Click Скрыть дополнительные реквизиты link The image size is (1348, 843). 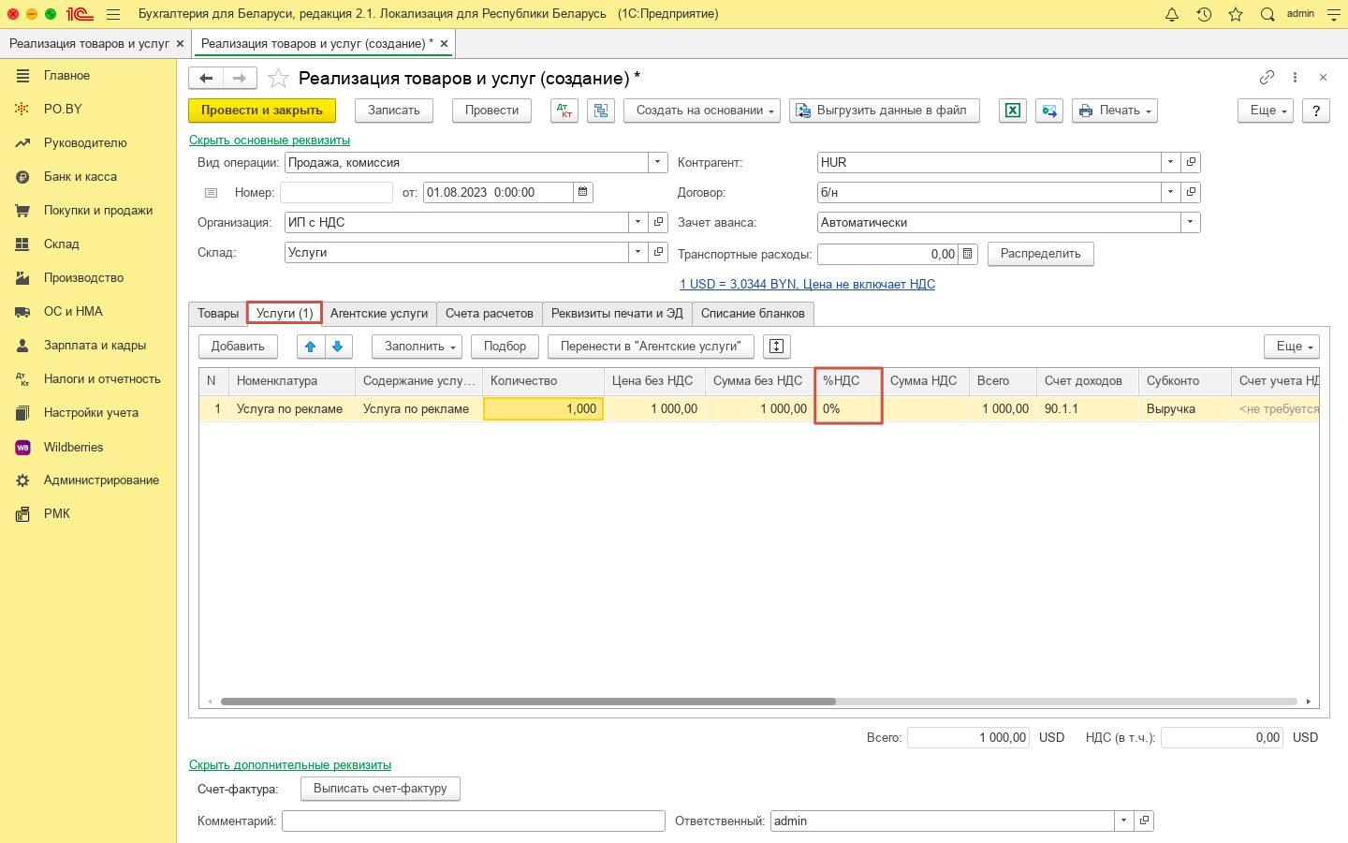point(290,765)
